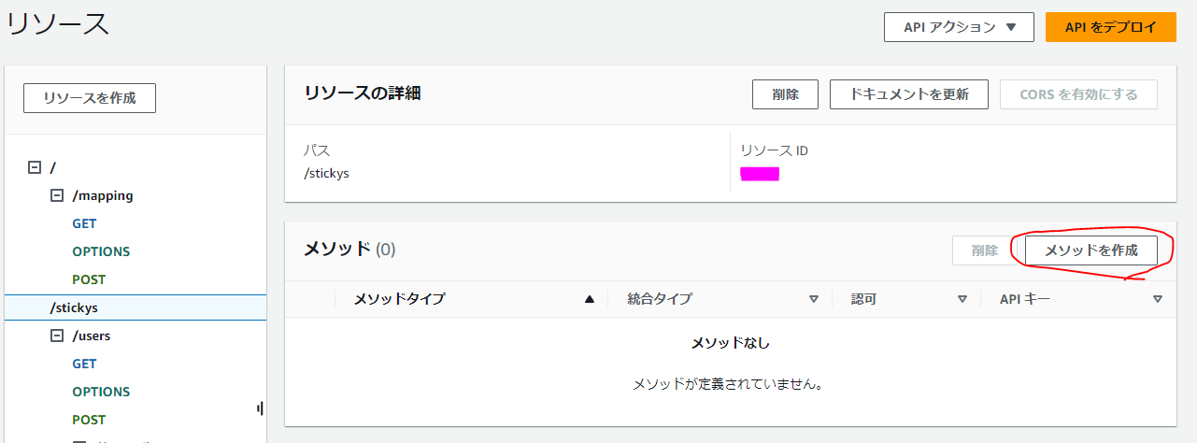Click the 統合タイプ column sort arrow
Viewport: 1197px width, 443px height.
[x=813, y=300]
